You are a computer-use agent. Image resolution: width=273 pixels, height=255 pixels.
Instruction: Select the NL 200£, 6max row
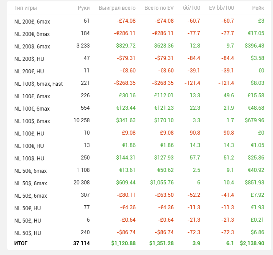pos(32,21)
